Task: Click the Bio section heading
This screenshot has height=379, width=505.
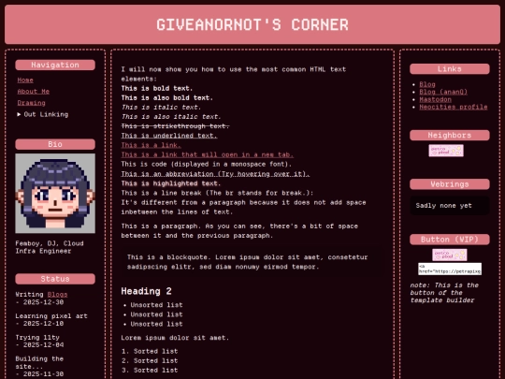Action: point(55,144)
